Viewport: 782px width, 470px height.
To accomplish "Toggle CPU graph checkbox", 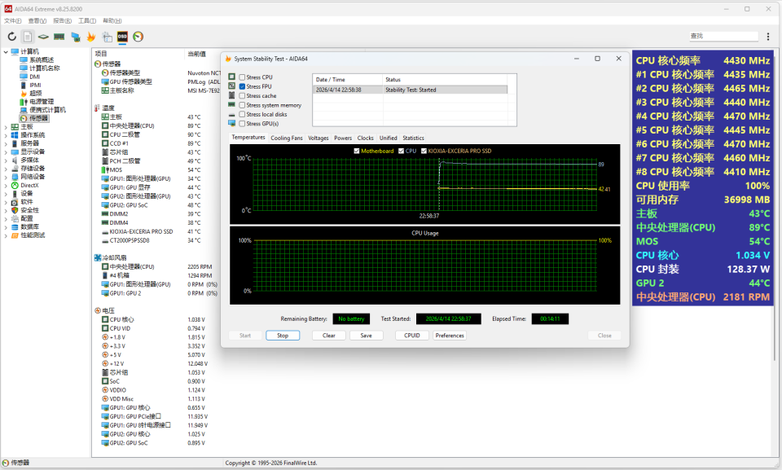I will (401, 151).
